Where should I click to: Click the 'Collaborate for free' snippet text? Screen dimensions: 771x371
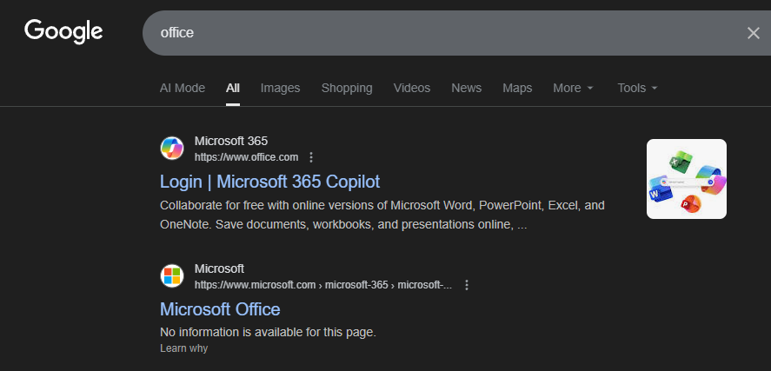pos(382,215)
